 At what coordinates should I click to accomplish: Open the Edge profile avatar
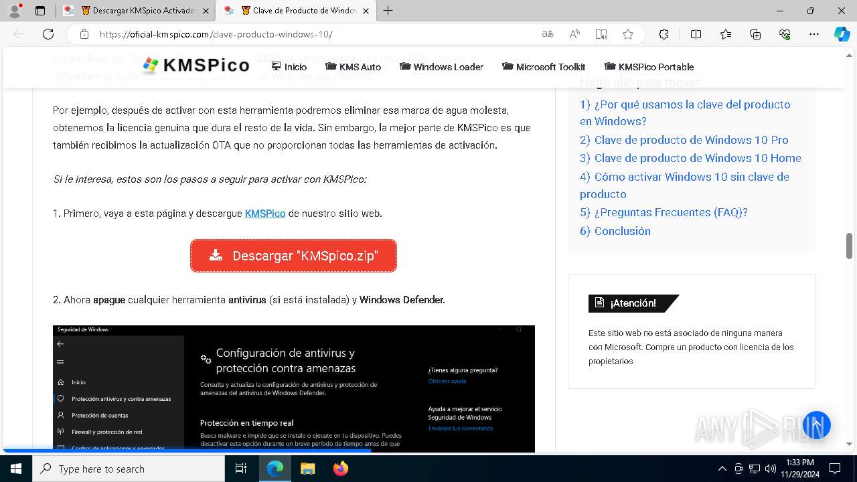(15, 11)
